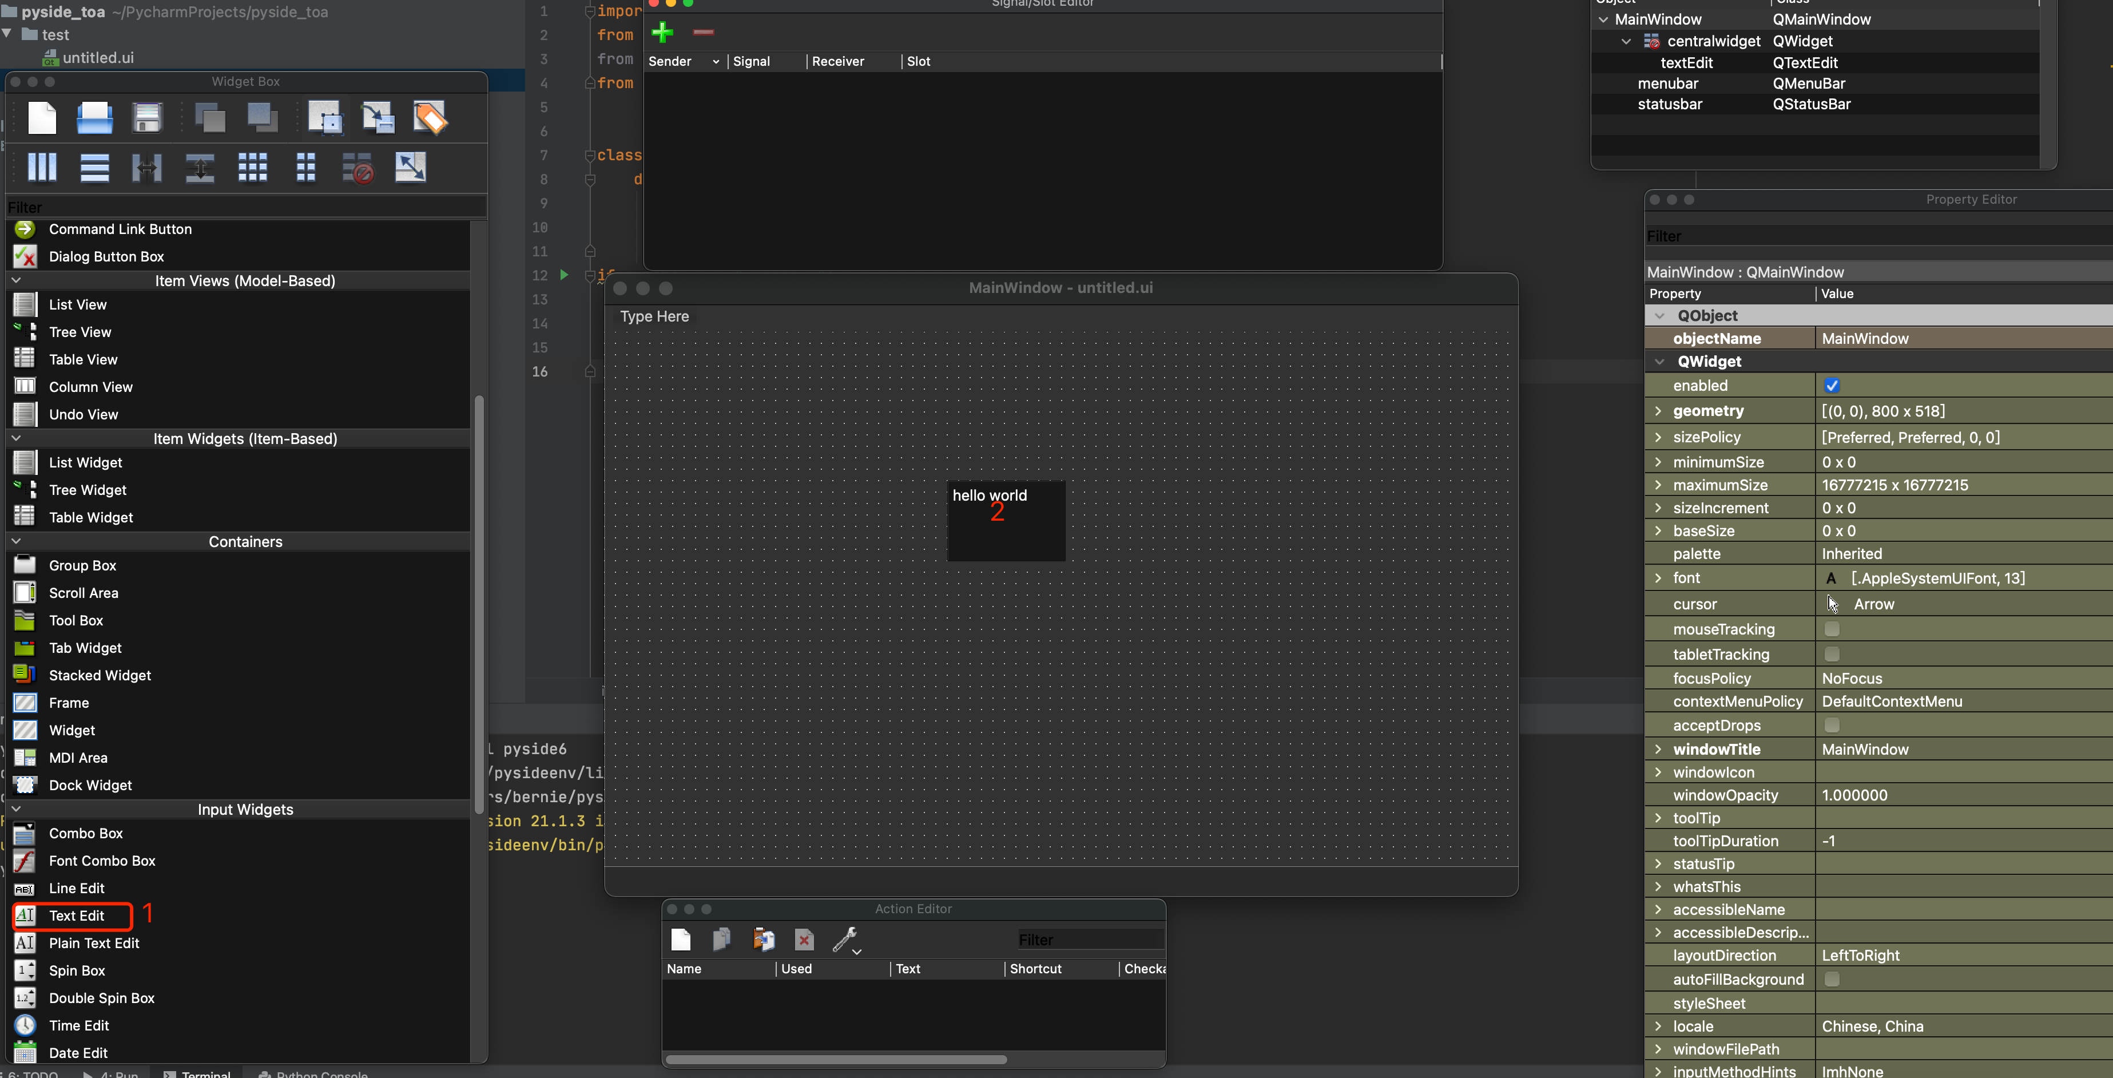Screen dimensions: 2113x1078
Task: Switch to Edit Signals/Slots mode icon
Action: point(378,118)
